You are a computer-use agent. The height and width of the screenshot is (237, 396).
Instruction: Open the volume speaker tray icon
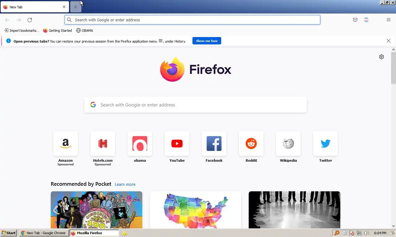(367, 233)
